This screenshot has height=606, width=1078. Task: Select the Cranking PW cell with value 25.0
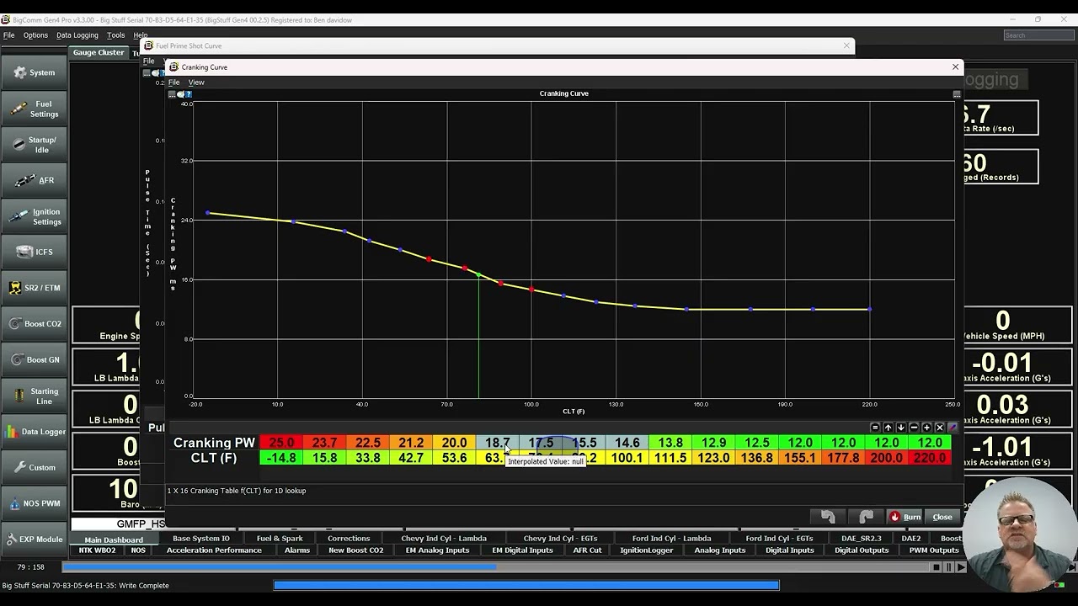click(x=281, y=443)
